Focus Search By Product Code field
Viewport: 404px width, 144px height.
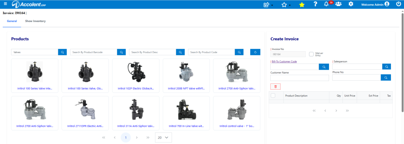pyautogui.click(x=211, y=52)
